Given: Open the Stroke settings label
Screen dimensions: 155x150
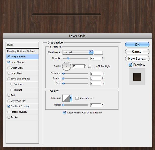Looking at the screenshot, I should point(14,117).
